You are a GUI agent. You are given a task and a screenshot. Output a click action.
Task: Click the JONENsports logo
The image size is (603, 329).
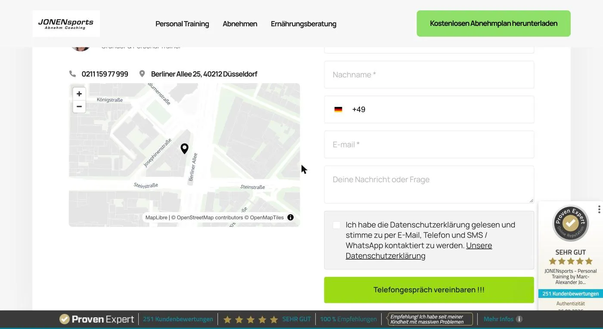pos(66,24)
